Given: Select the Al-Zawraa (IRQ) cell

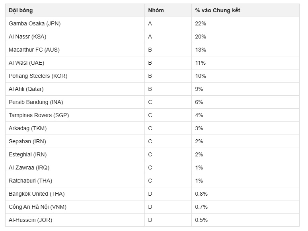Looking at the screenshot, I should click(29, 167).
